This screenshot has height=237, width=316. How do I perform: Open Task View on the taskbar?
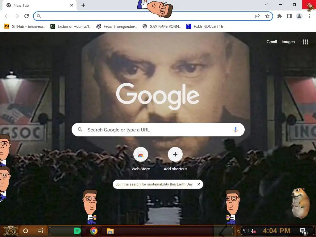pyautogui.click(x=40, y=231)
